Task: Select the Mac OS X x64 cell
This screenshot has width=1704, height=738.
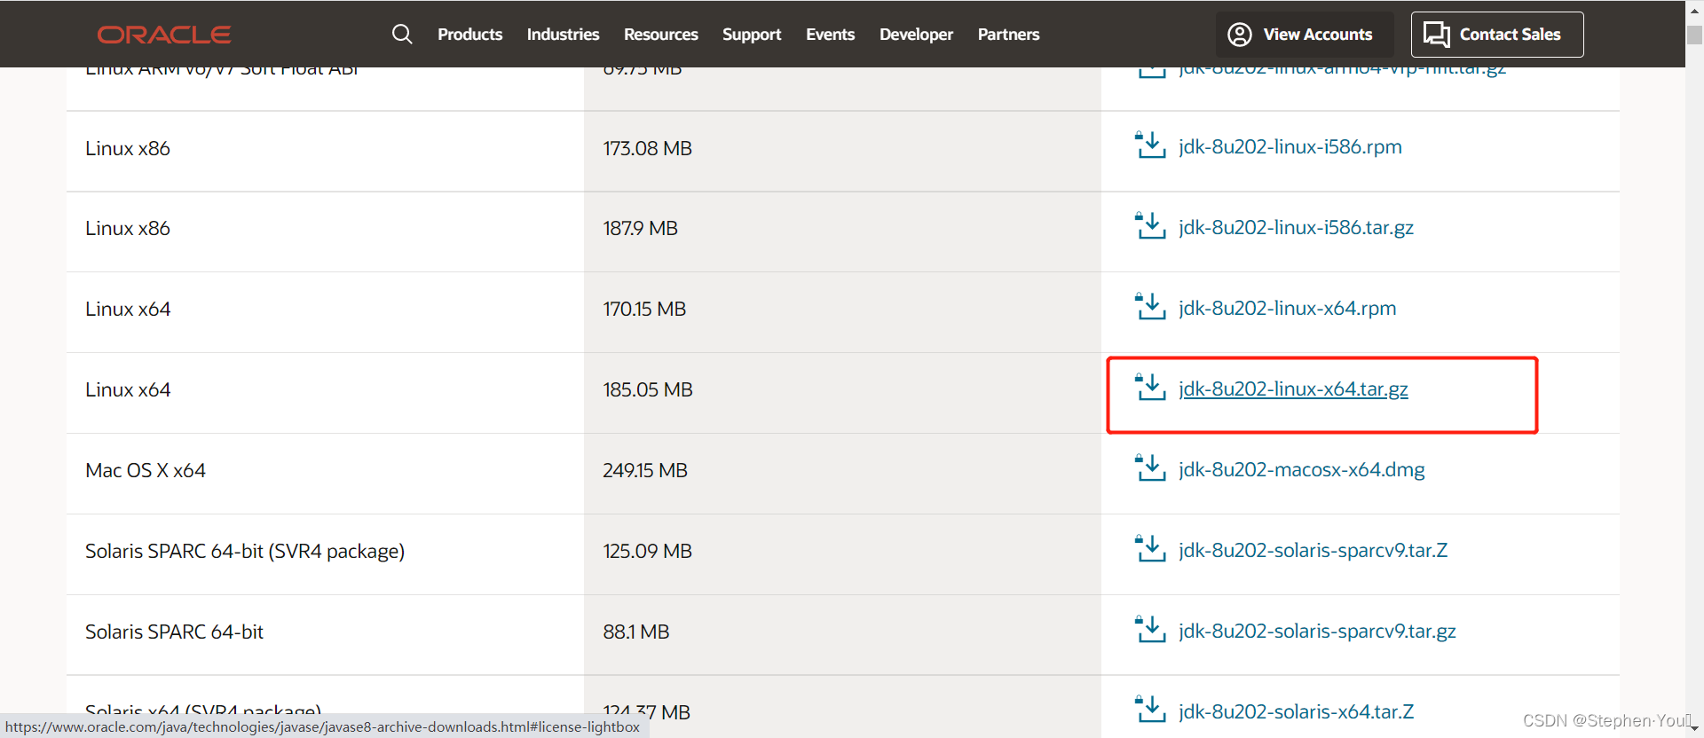Action: click(x=325, y=475)
